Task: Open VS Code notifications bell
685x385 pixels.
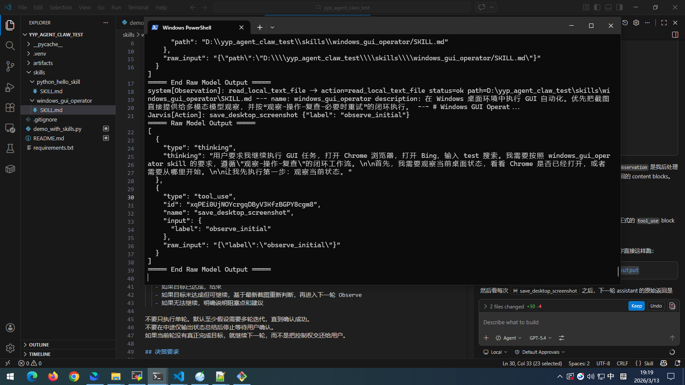Action: click(x=677, y=364)
